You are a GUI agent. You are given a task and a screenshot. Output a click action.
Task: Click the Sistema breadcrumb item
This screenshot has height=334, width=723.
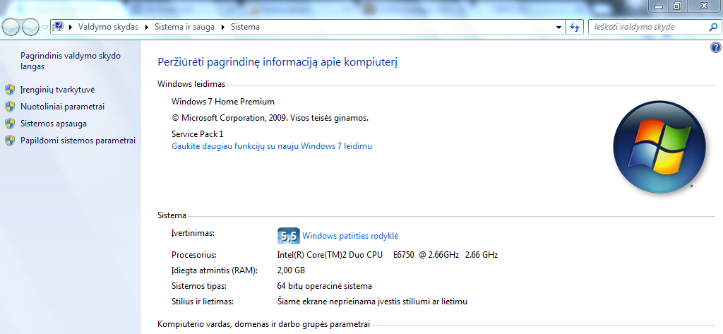pos(245,27)
